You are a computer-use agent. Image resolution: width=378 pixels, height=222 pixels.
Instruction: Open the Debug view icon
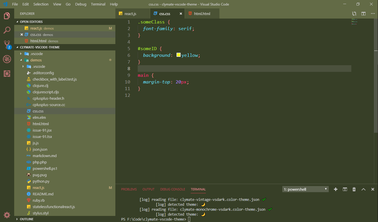tap(7, 59)
